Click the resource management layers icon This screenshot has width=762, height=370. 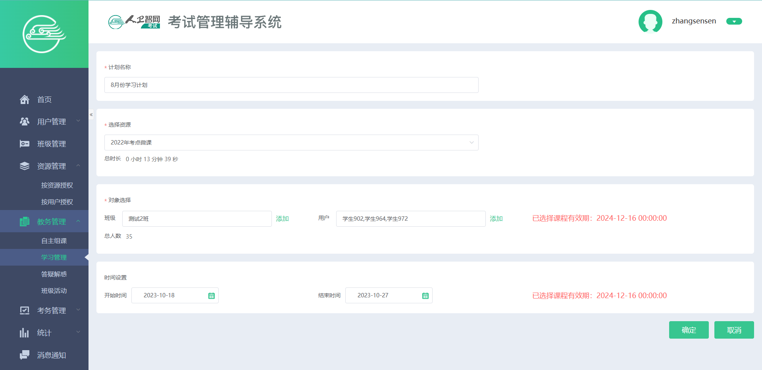[25, 166]
